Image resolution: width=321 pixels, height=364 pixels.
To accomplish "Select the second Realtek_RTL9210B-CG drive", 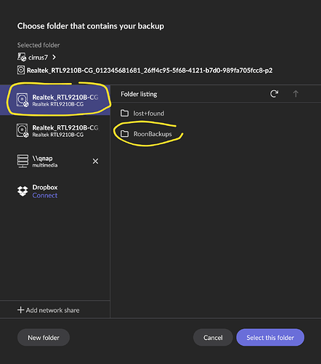I will pos(55,130).
